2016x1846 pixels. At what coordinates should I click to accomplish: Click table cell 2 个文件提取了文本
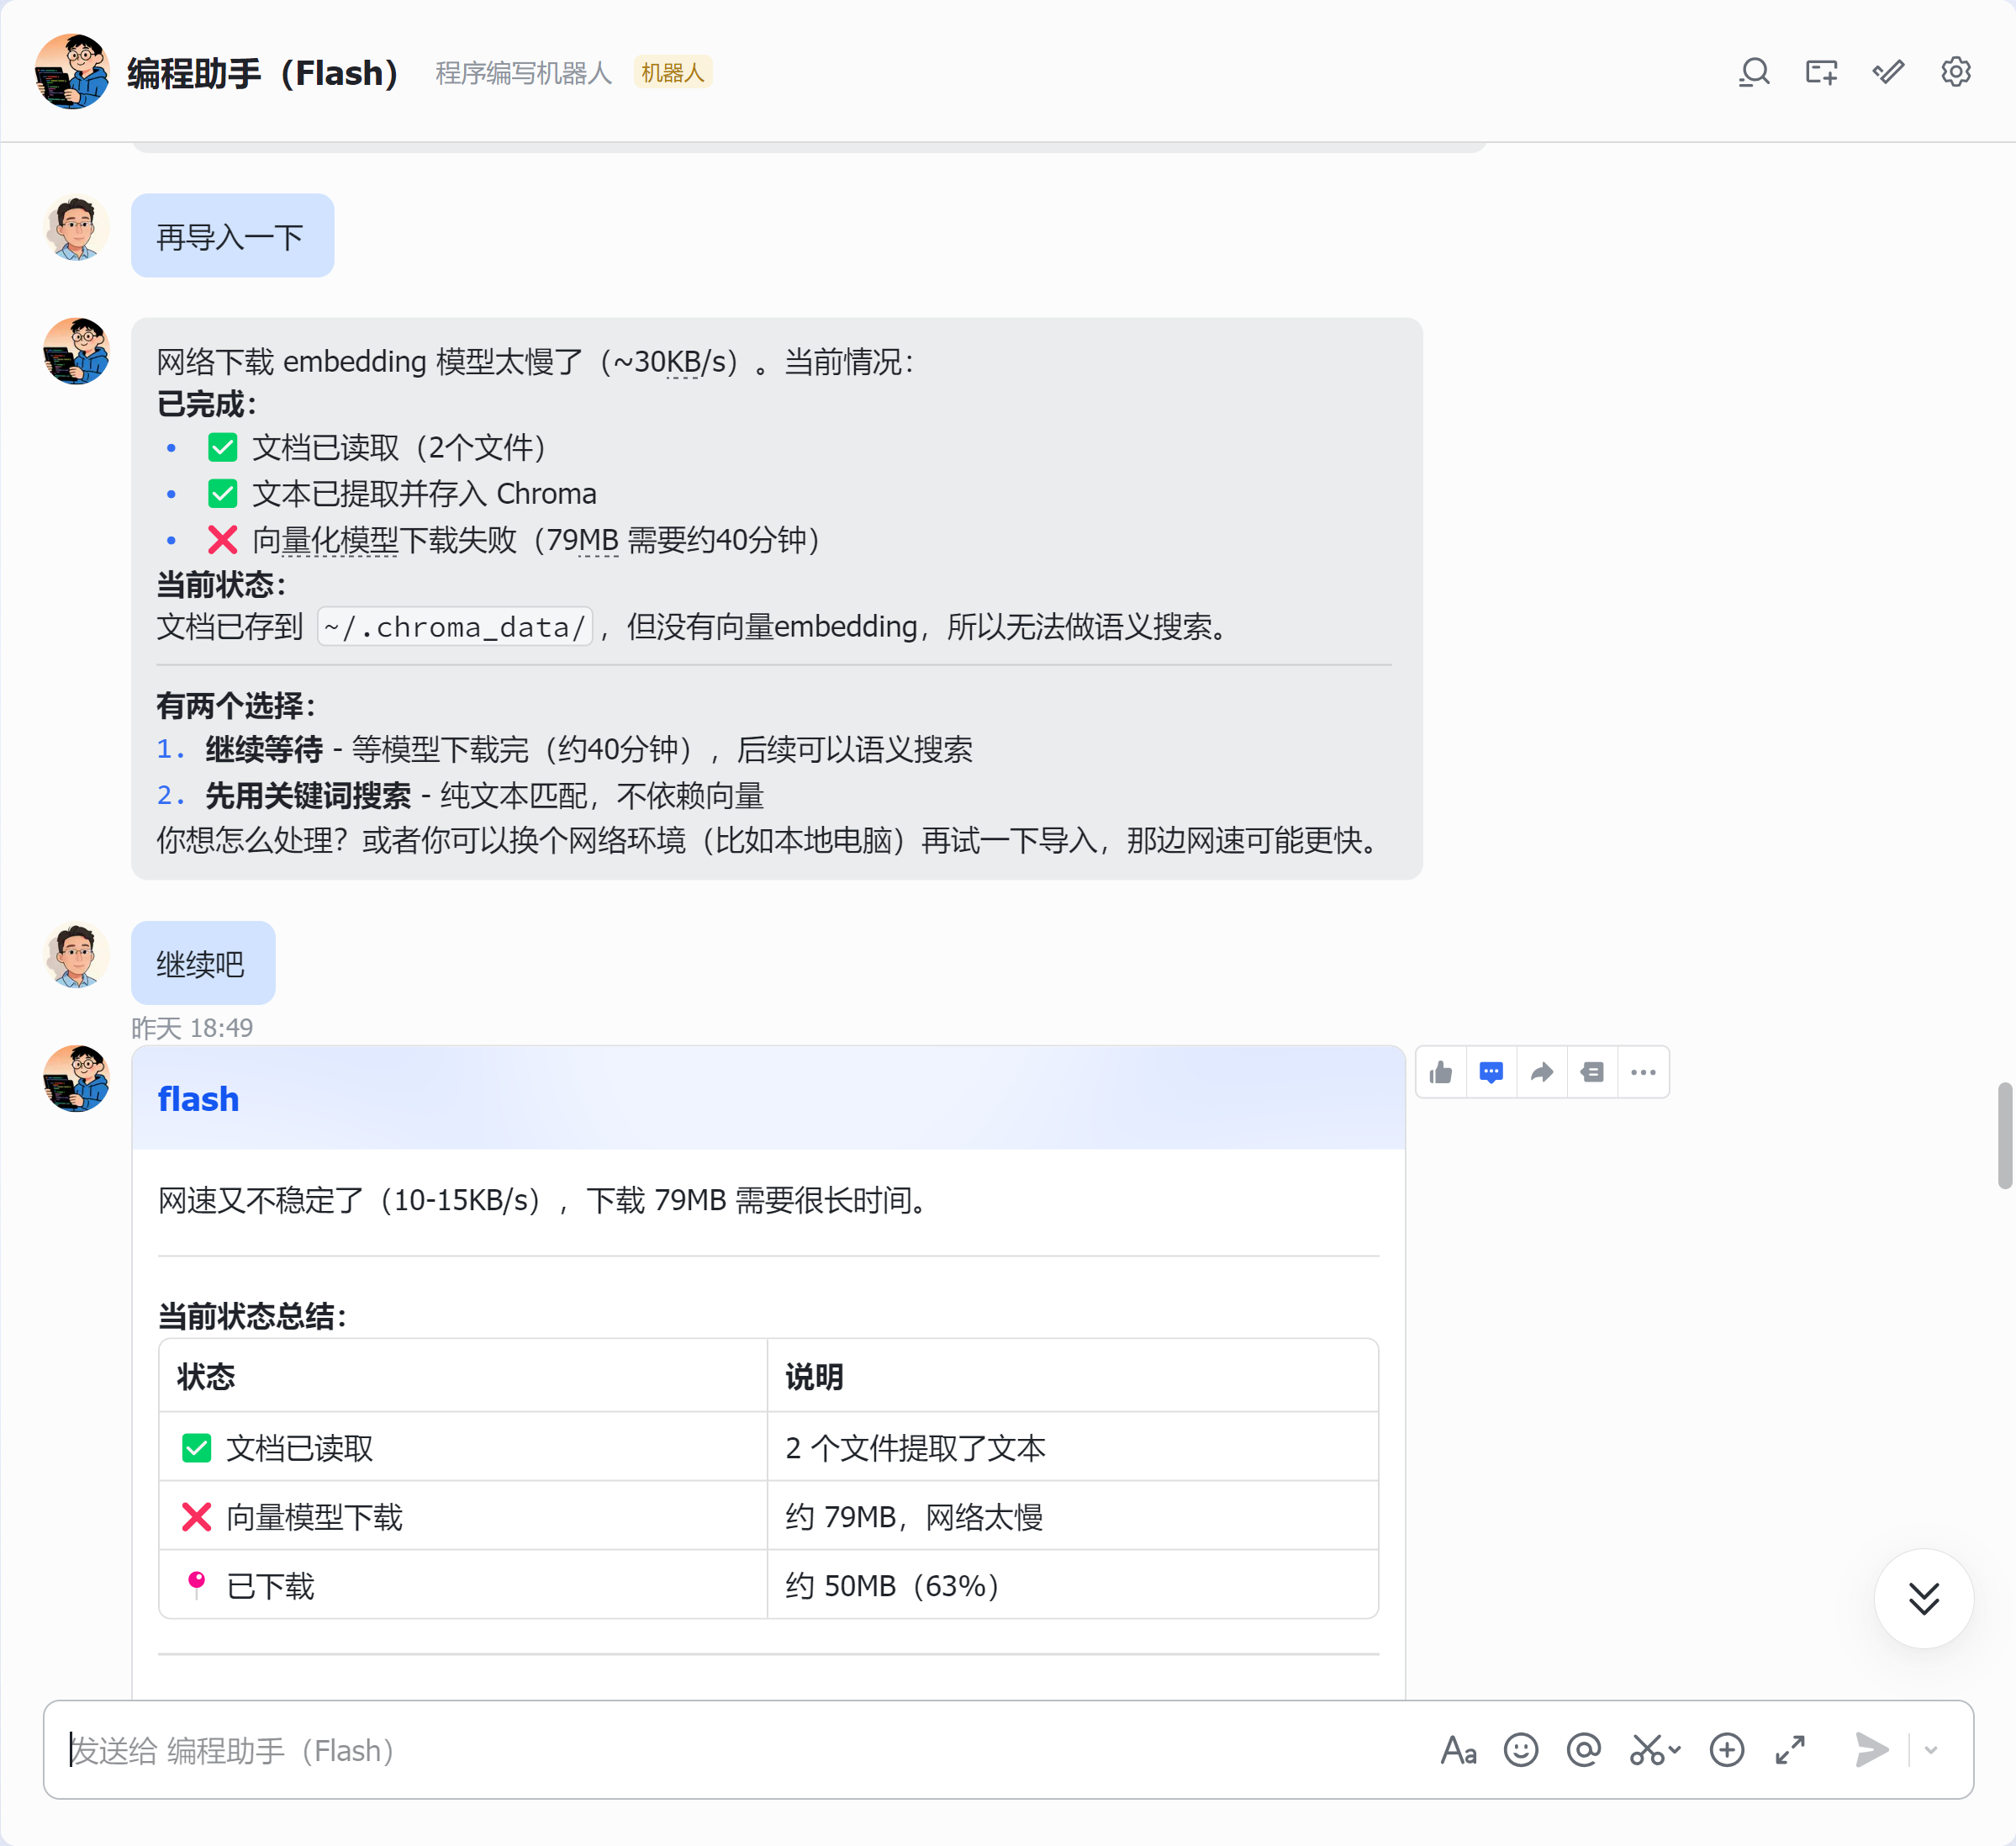(1072, 1447)
